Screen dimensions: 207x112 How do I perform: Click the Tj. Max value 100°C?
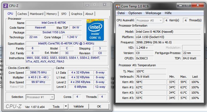click(150, 71)
